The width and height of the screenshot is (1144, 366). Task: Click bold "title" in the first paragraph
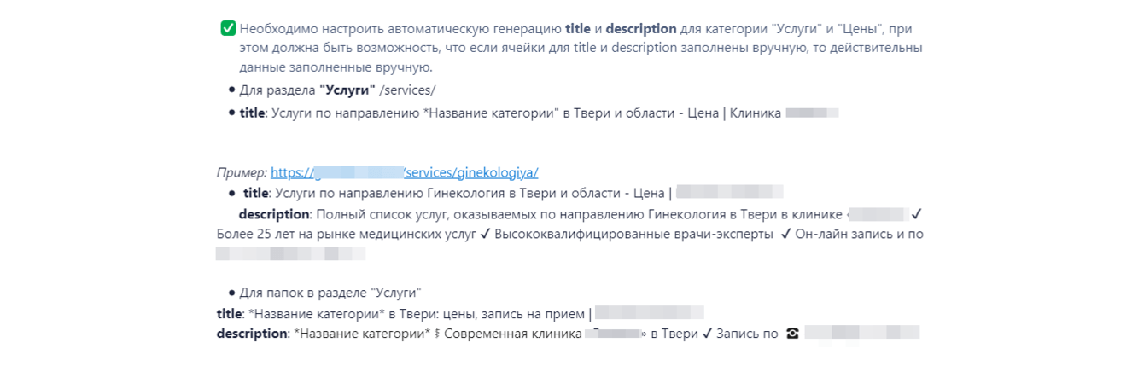pyautogui.click(x=578, y=29)
